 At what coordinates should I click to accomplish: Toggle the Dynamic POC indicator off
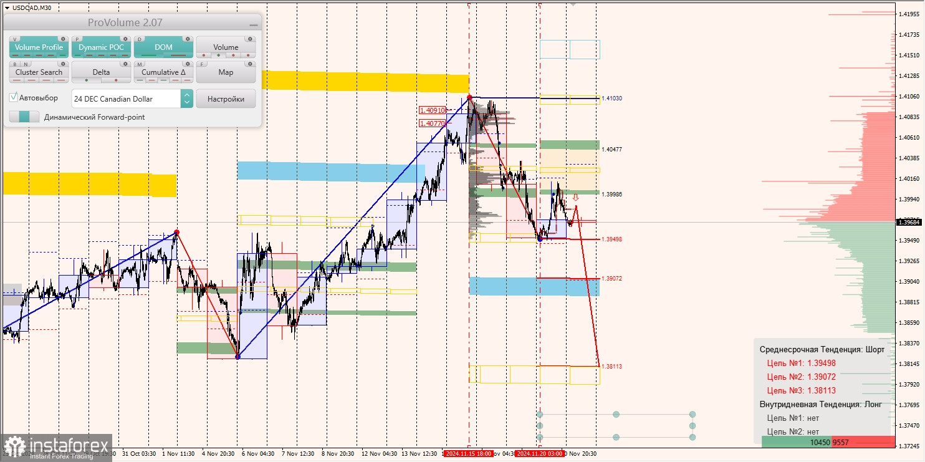(102, 47)
